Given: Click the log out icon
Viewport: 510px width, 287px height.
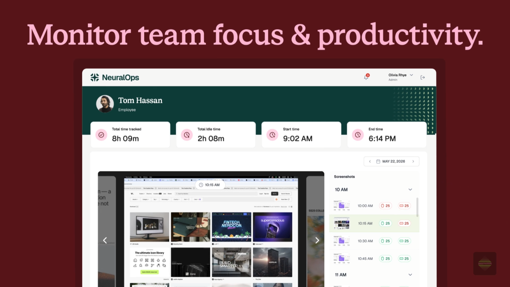Looking at the screenshot, I should [423, 78].
